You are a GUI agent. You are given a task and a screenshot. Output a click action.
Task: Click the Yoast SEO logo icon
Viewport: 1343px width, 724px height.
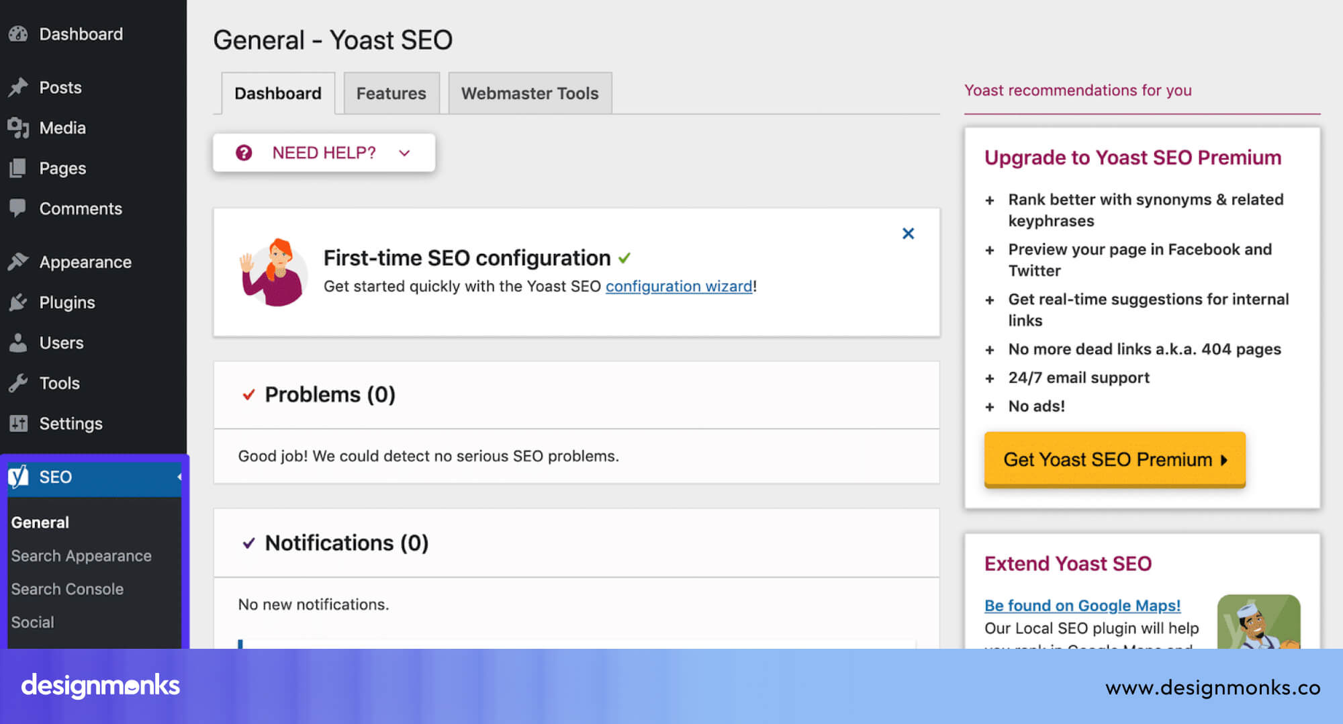[19, 476]
